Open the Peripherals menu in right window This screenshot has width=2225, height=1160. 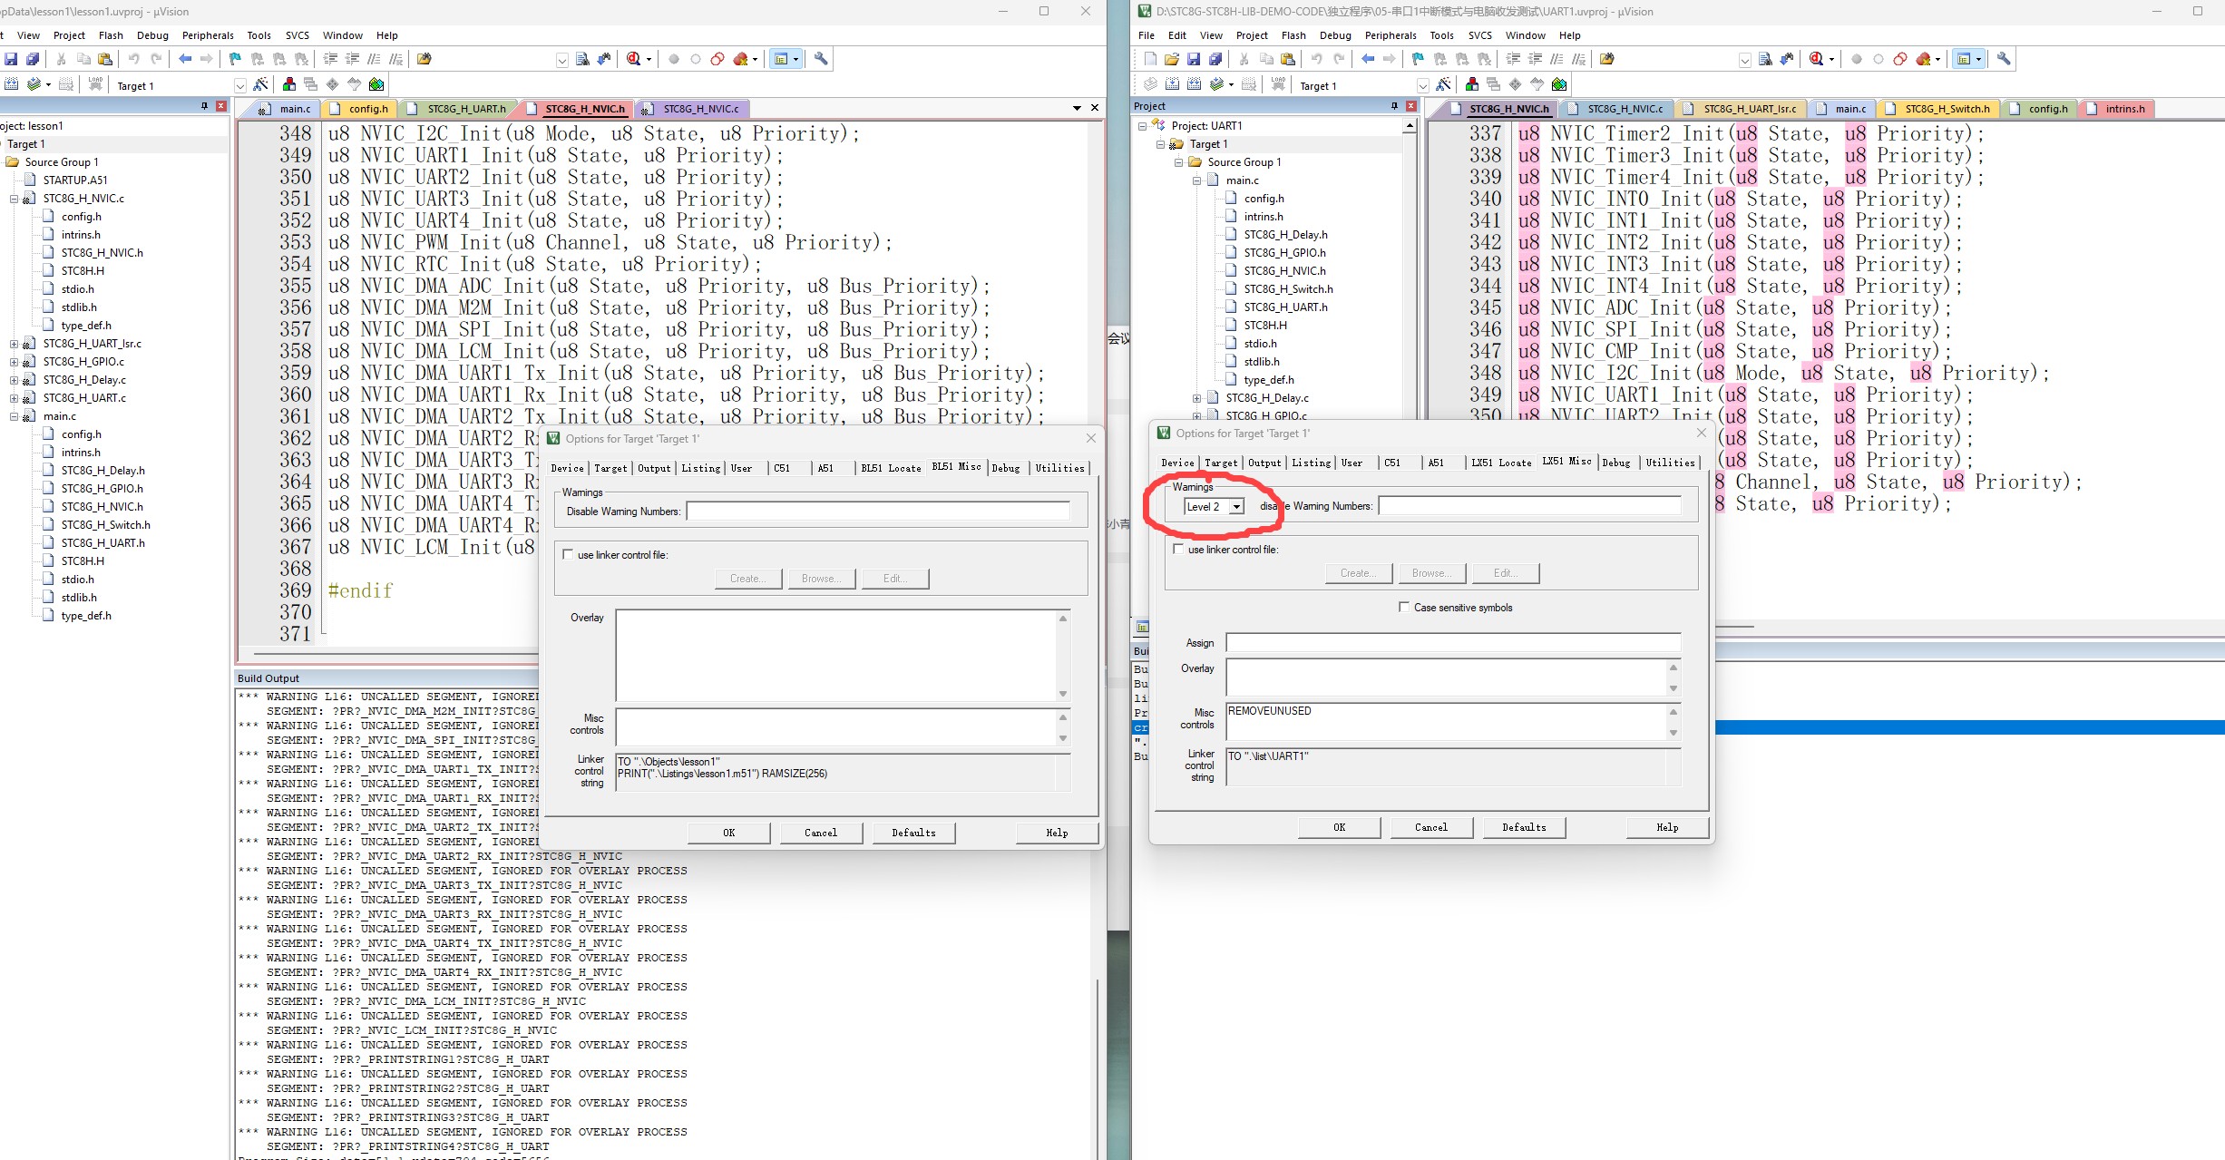tap(1391, 35)
